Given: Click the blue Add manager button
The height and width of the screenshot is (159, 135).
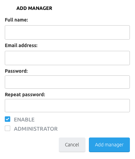Looking at the screenshot, I should (109, 145).
